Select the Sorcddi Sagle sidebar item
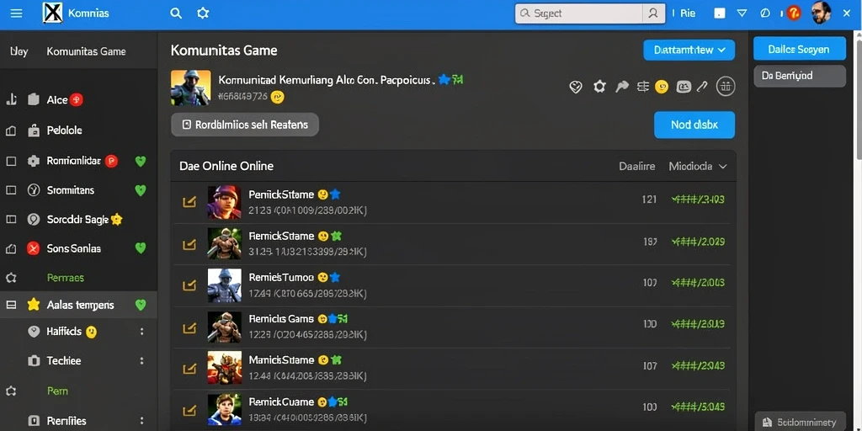 [x=77, y=220]
